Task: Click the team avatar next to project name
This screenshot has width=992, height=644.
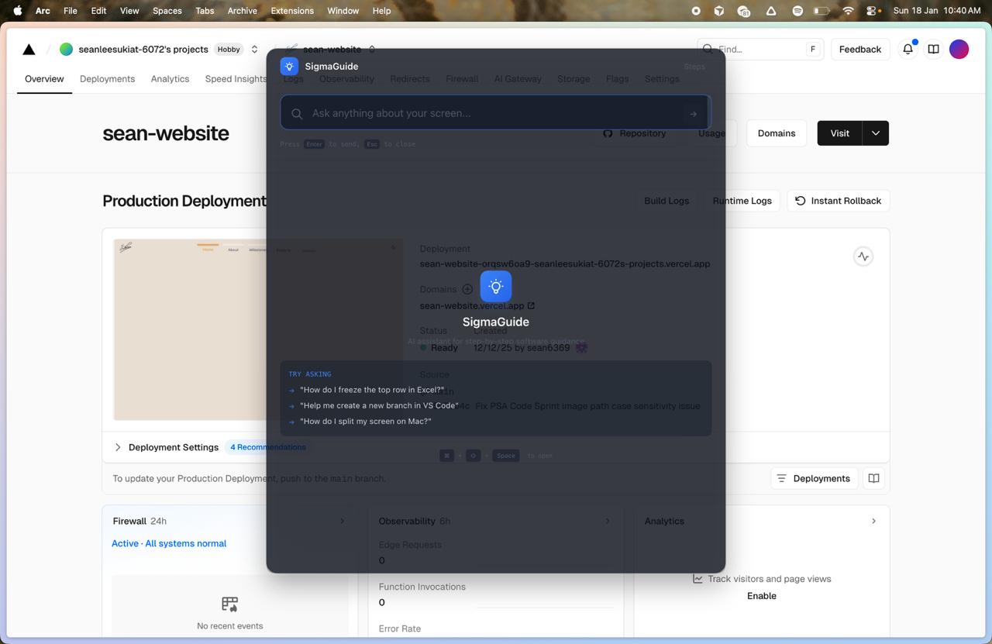Action: tap(67, 49)
